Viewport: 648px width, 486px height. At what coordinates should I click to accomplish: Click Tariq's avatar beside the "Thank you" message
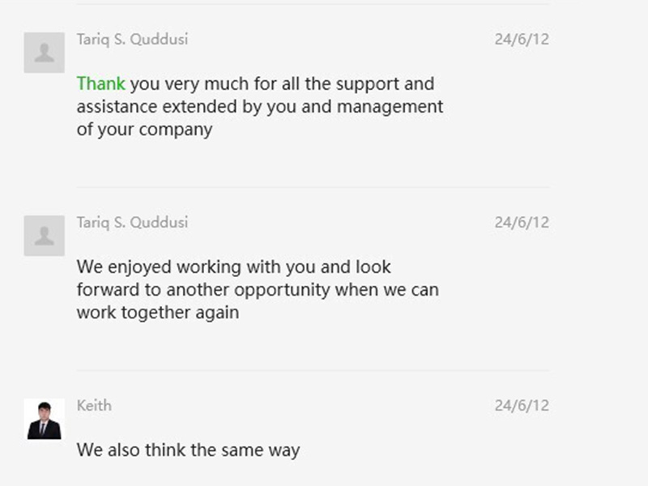click(x=45, y=53)
